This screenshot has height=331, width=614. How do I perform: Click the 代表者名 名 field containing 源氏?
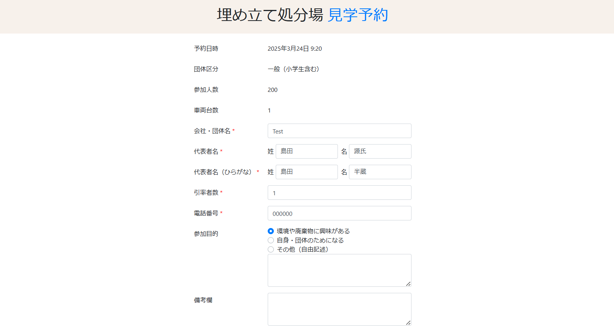[380, 151]
